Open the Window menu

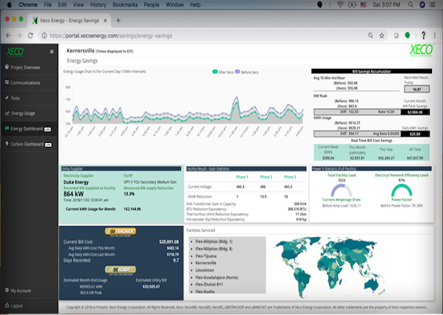[174, 5]
